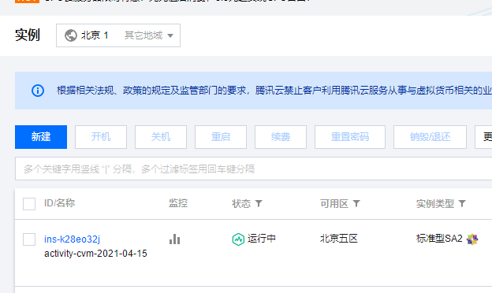
Task: Open the 状态 column filter funnel
Action: 259,204
